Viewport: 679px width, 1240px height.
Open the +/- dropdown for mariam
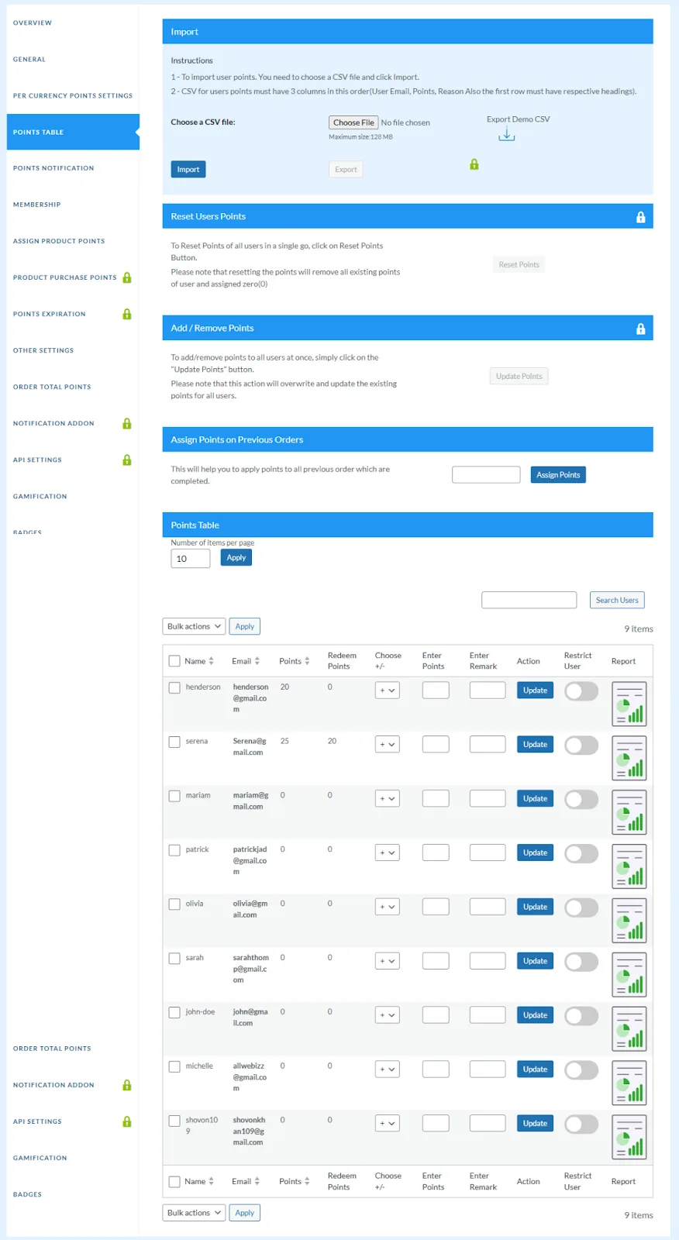(x=388, y=799)
